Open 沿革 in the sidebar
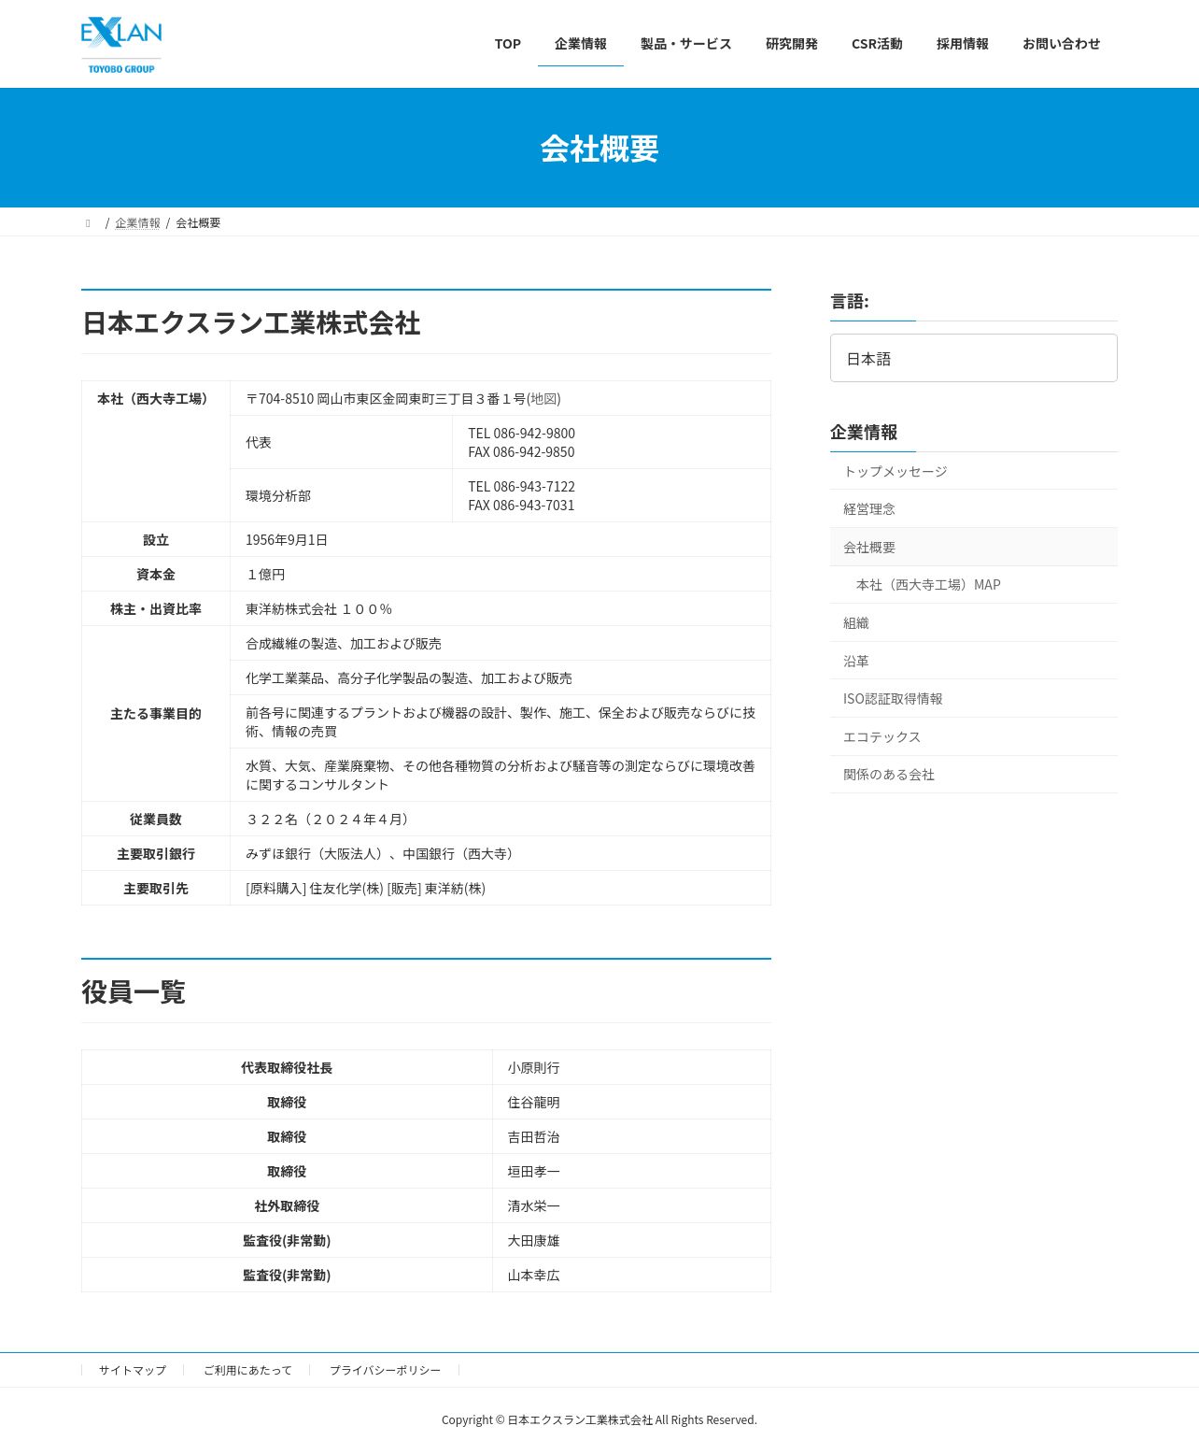Screen dimensions: 1199x1440 (x=974, y=661)
